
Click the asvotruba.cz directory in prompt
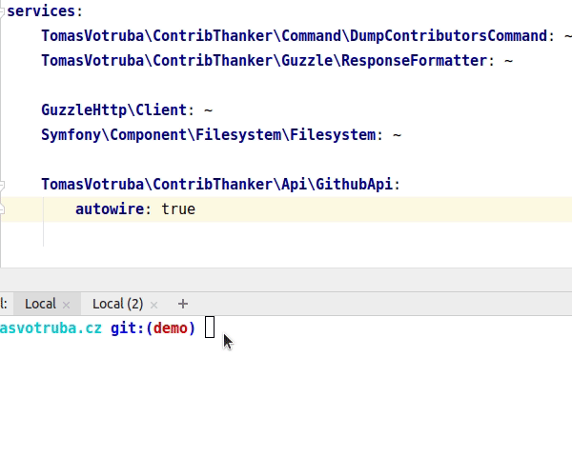click(51, 328)
